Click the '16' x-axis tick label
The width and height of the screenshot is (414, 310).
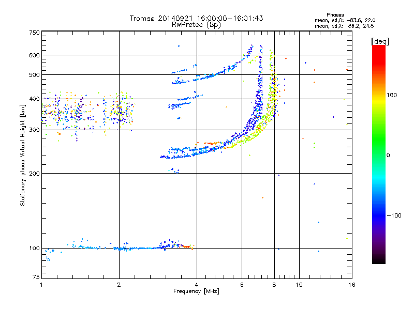pyautogui.click(x=352, y=285)
